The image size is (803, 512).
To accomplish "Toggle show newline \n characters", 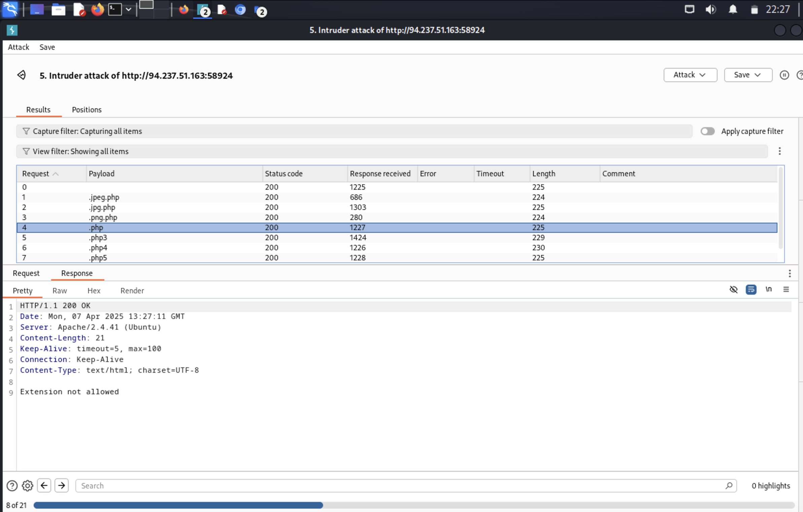I will pos(769,289).
